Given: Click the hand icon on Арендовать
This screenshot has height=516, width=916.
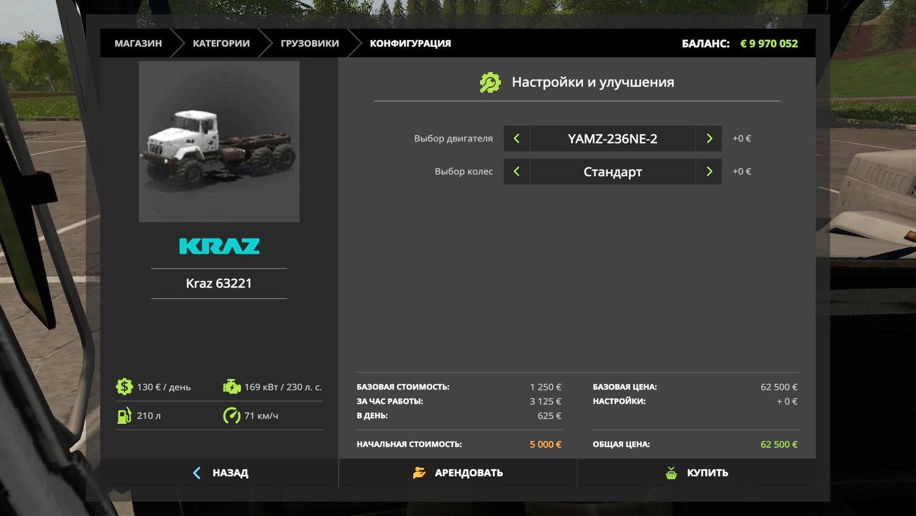Looking at the screenshot, I should (419, 473).
